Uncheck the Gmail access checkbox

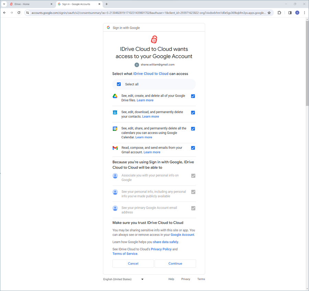pos(193,148)
